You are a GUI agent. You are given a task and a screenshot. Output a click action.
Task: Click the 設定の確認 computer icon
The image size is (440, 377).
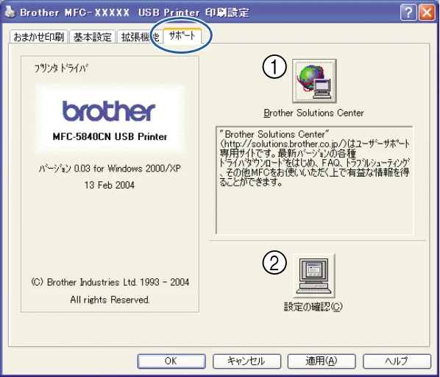click(x=314, y=275)
